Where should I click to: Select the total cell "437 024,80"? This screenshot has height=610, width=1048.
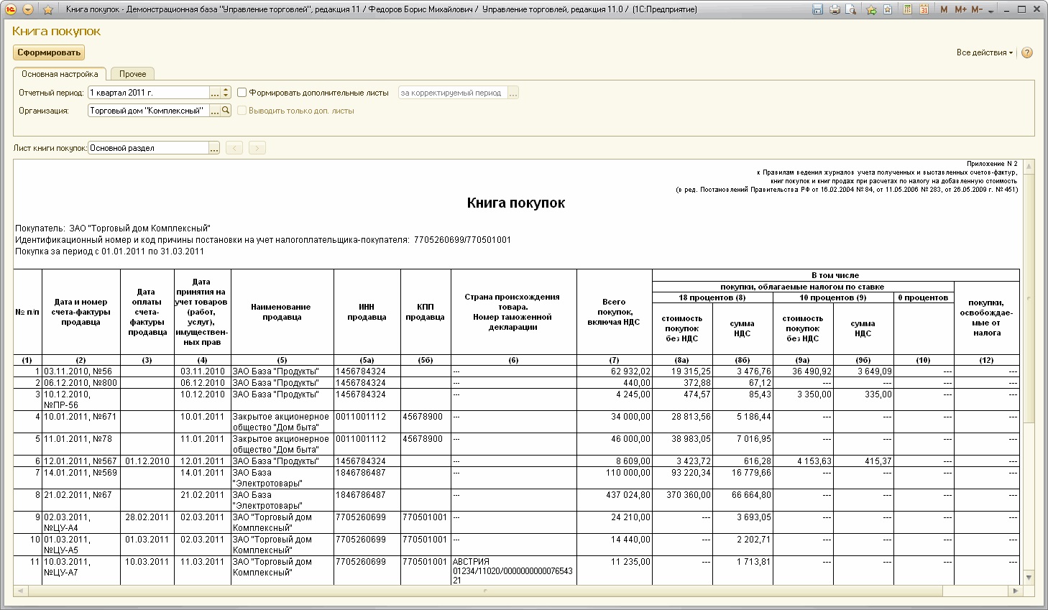click(x=615, y=500)
